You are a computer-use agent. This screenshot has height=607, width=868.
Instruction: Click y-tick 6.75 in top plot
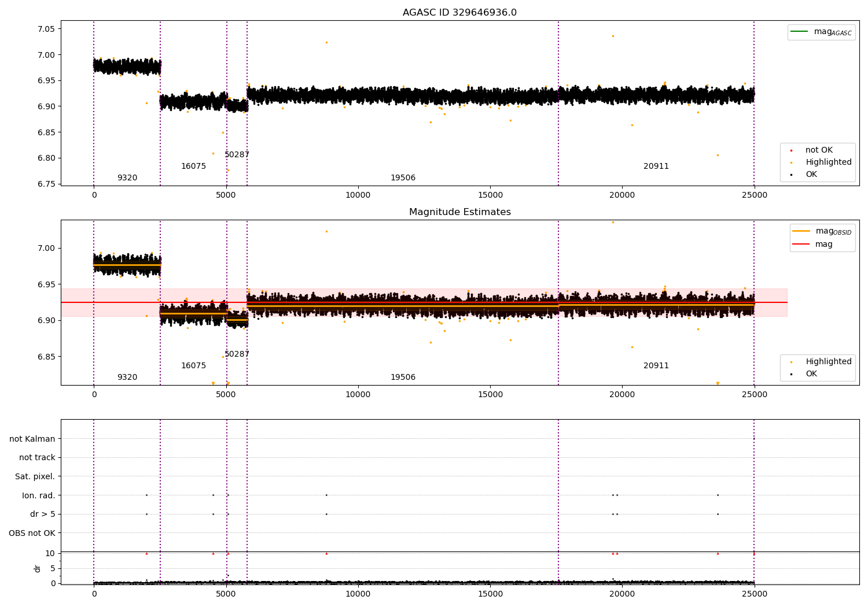(x=46, y=184)
